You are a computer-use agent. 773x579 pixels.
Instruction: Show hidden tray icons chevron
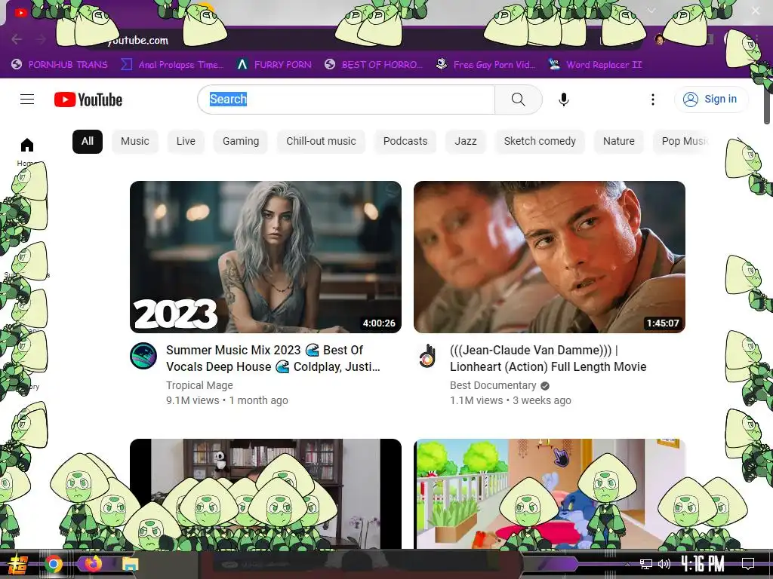tap(627, 564)
